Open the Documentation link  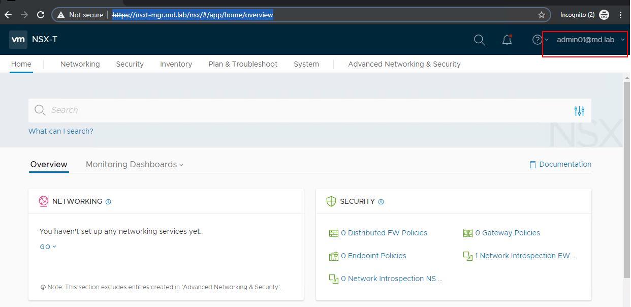(x=565, y=164)
